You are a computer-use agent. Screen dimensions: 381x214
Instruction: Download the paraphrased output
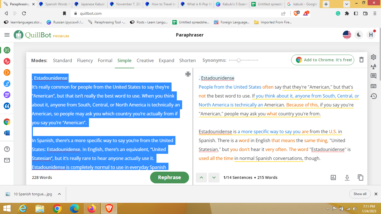click(x=347, y=177)
